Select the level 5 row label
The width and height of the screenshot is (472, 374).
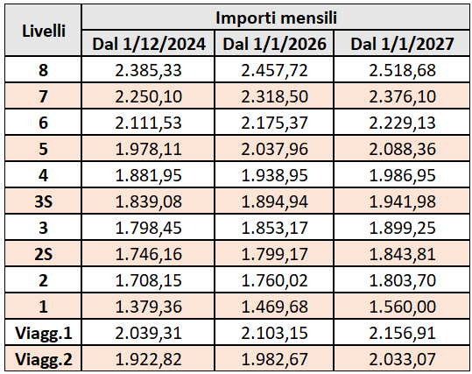44,148
